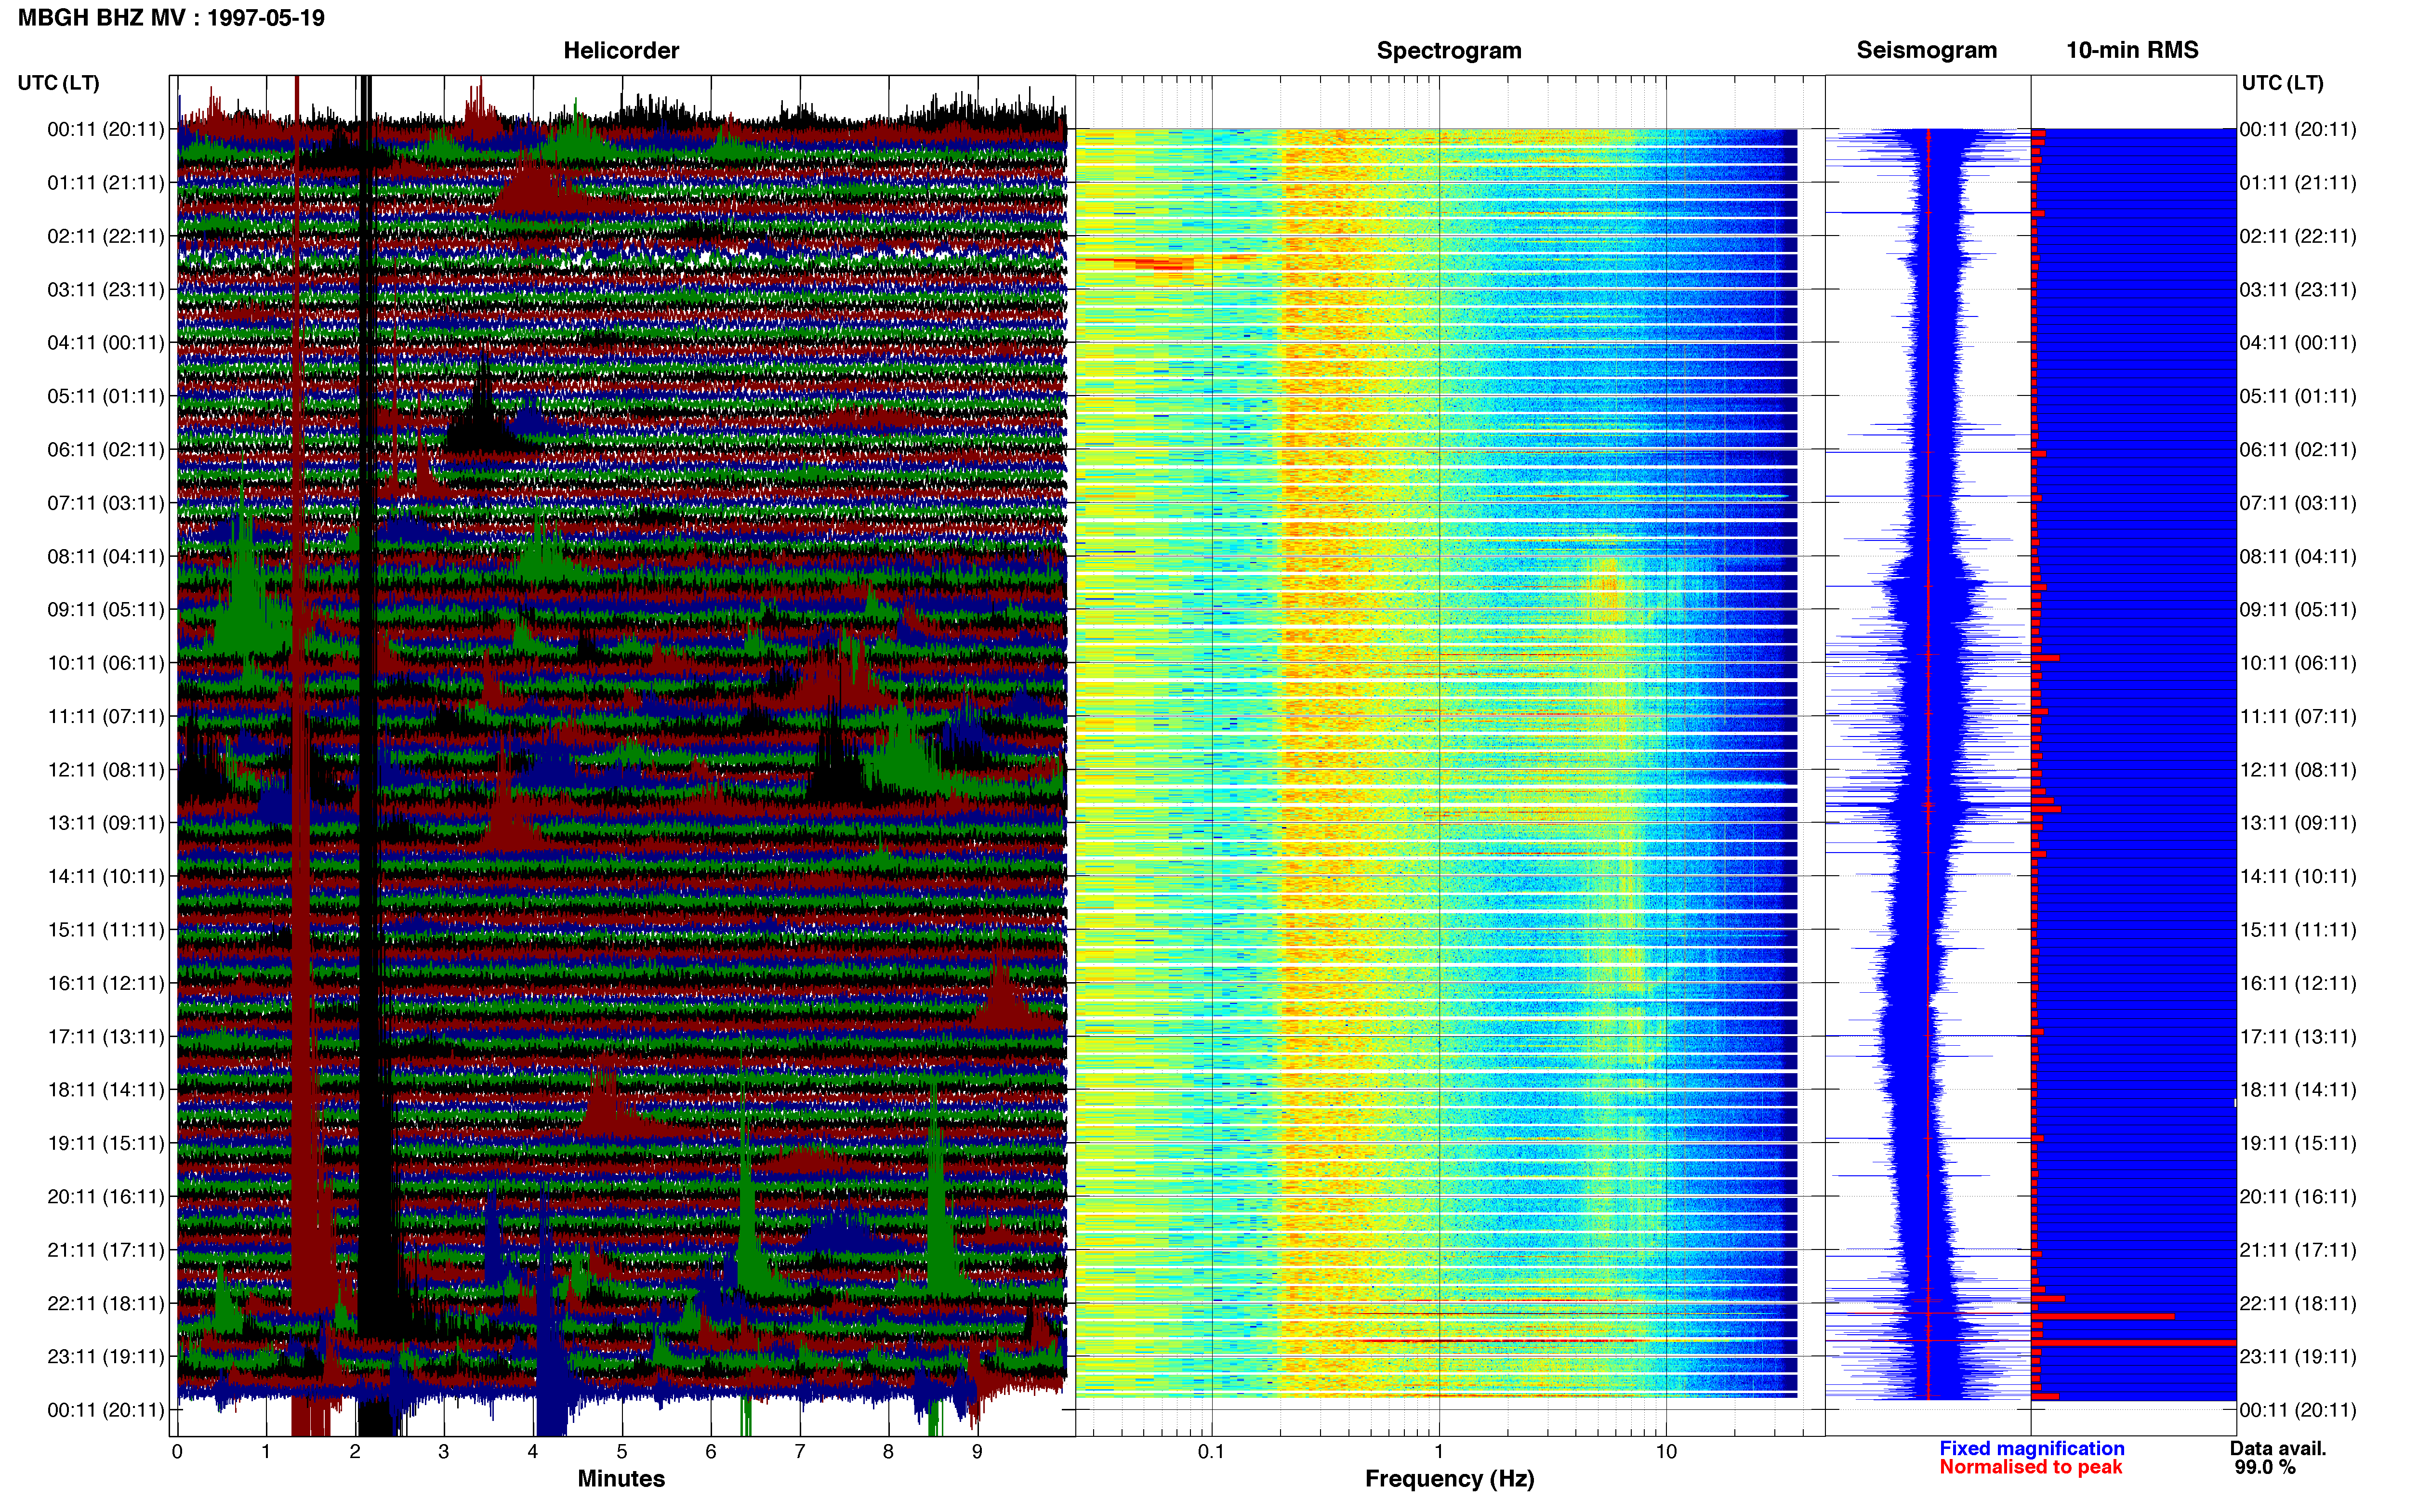Click the 'Helicorder' panel heading

pyautogui.click(x=621, y=50)
